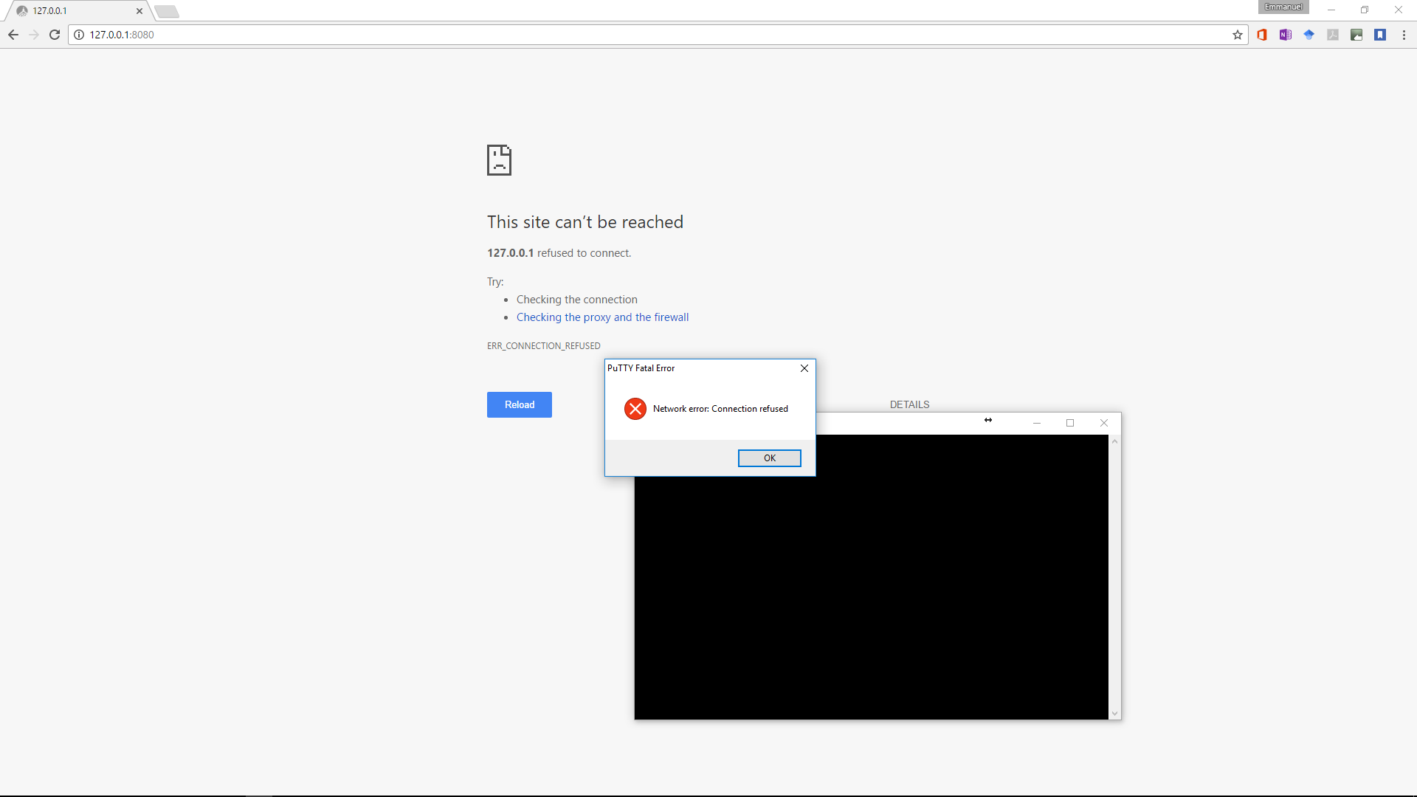The image size is (1417, 797).
Task: Expand DETAILS on the error page
Action: (909, 404)
